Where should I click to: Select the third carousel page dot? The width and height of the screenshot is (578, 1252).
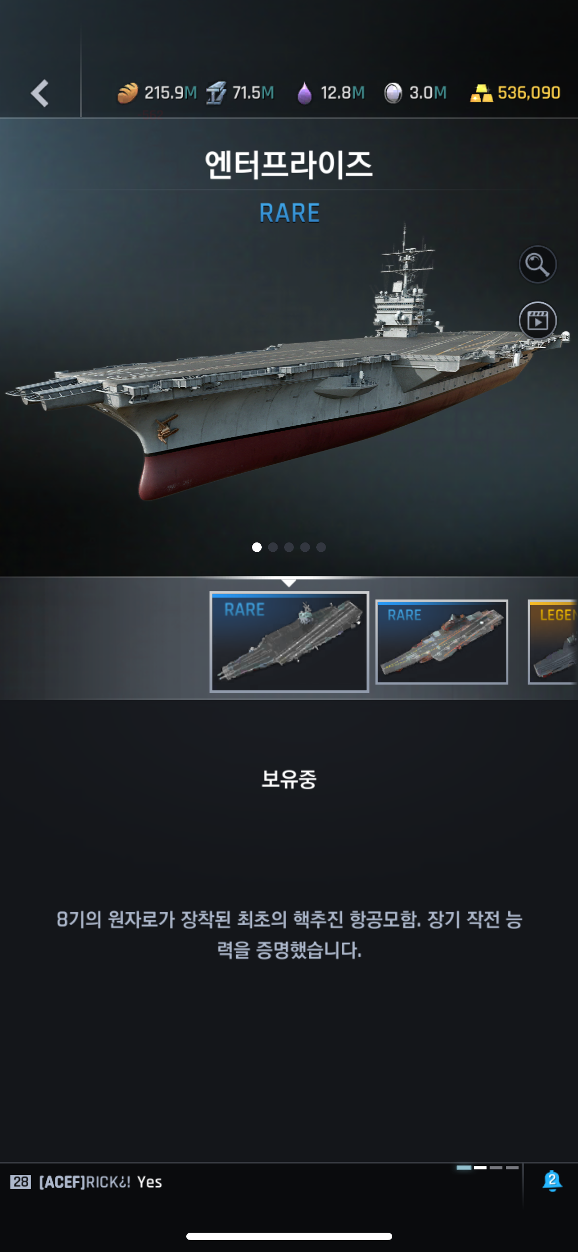289,547
